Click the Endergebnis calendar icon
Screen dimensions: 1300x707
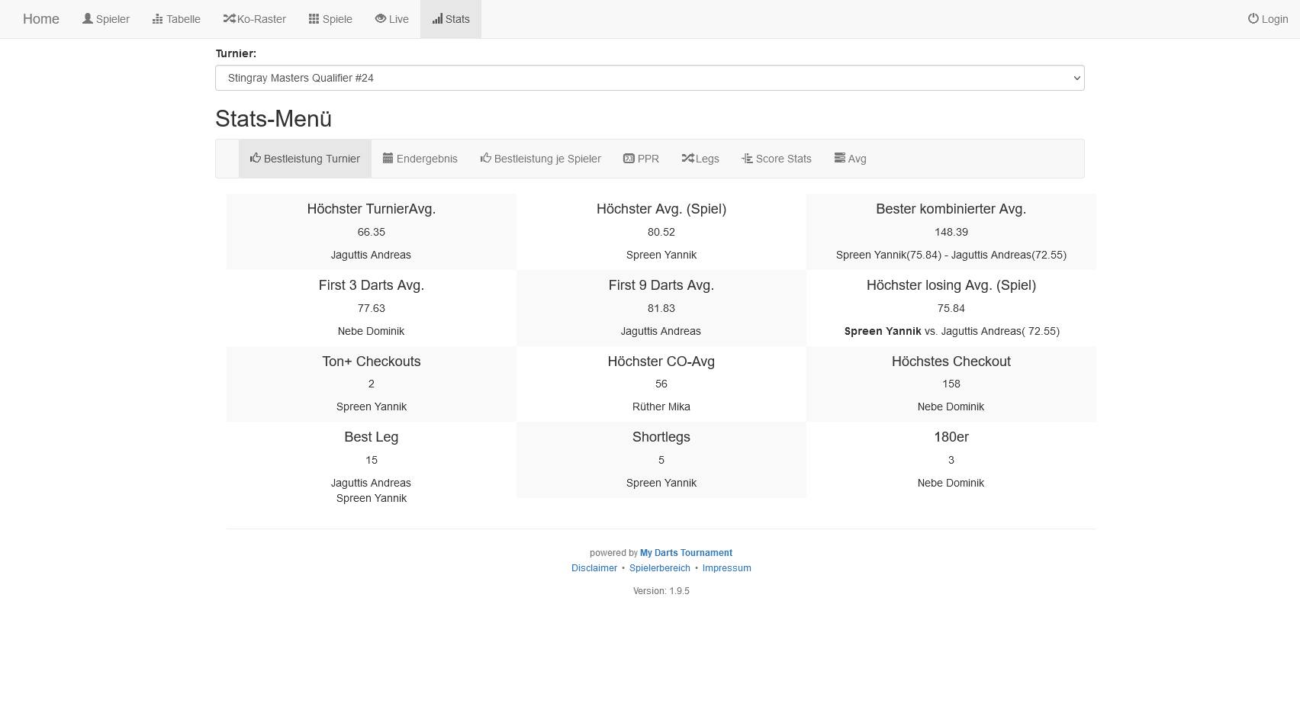(388, 159)
